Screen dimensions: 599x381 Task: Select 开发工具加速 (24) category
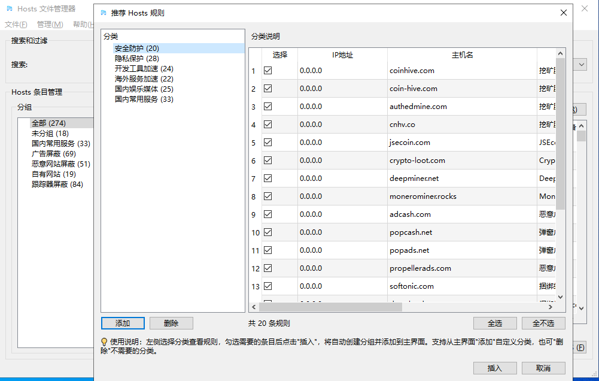click(x=144, y=68)
